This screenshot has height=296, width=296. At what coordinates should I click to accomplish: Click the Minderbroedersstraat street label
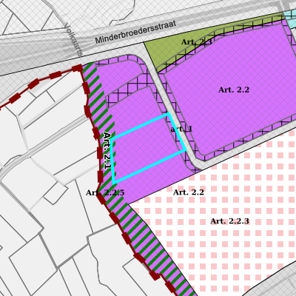[136, 33]
